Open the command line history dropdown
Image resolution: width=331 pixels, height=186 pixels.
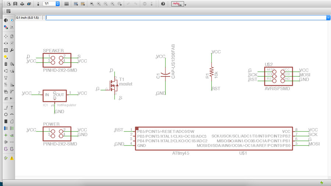(328, 18)
